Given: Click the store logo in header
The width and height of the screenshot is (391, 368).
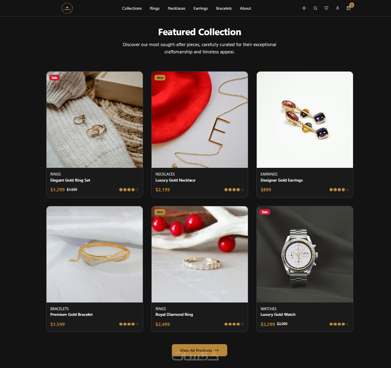Looking at the screenshot, I should click(67, 8).
